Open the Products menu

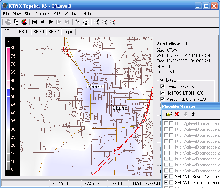[43, 14]
